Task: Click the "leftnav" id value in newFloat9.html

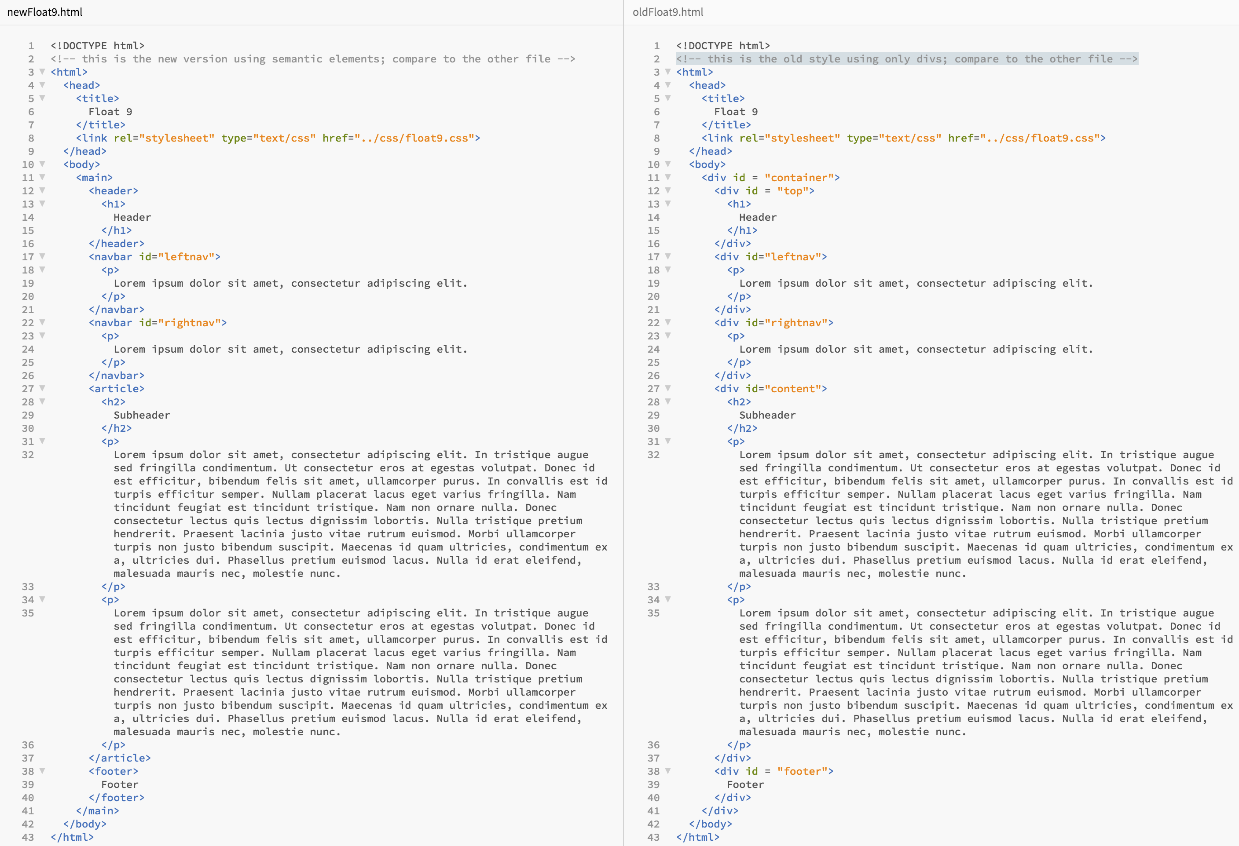Action: point(186,257)
